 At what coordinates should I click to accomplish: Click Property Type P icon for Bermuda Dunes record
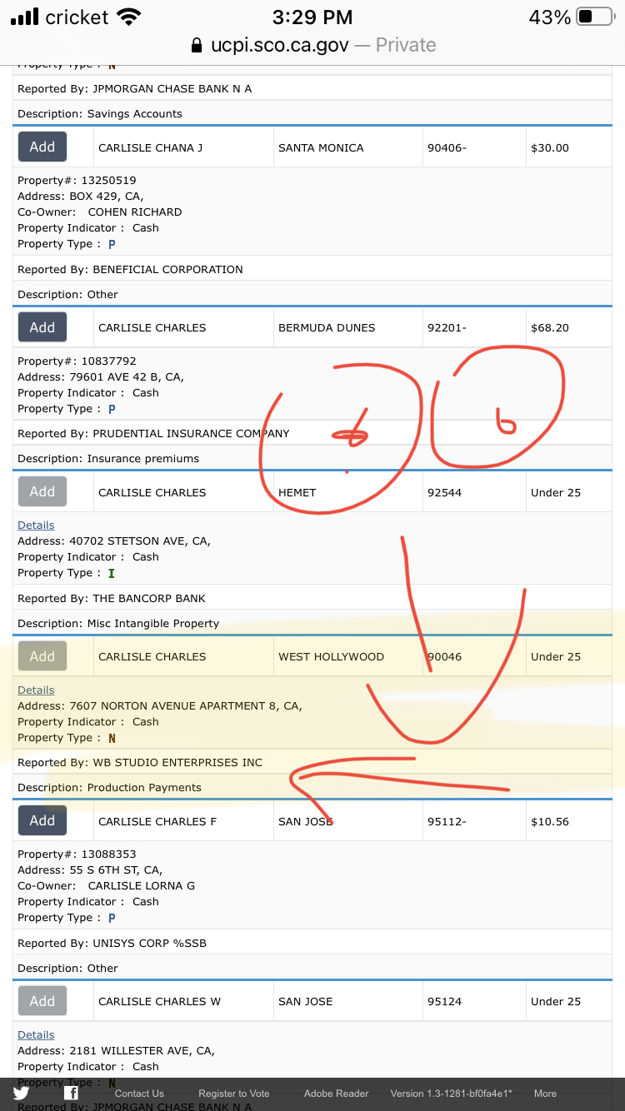click(112, 409)
